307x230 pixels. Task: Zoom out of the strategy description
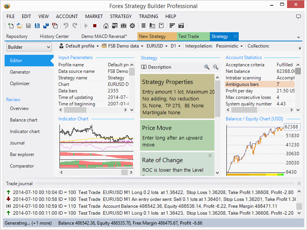[x=216, y=67]
